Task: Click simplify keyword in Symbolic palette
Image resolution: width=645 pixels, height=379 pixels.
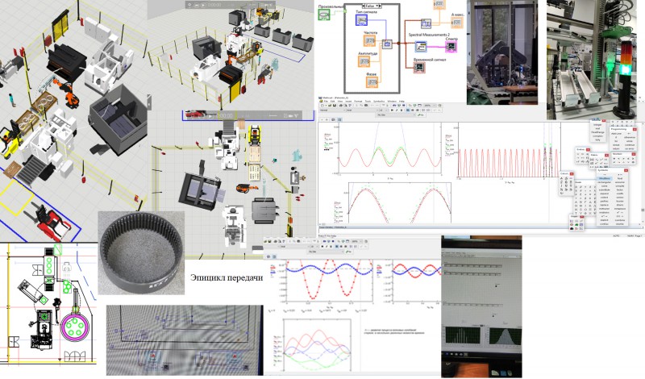Action: 620,186
